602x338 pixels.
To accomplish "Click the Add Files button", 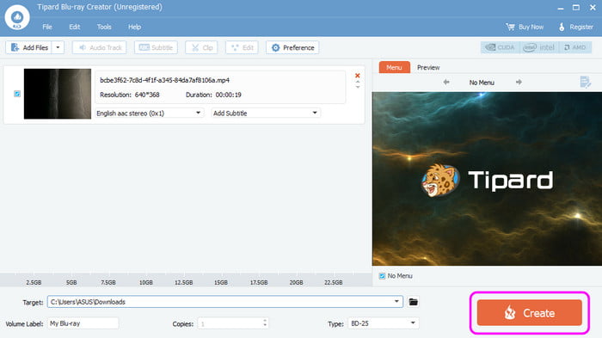I will click(x=29, y=47).
